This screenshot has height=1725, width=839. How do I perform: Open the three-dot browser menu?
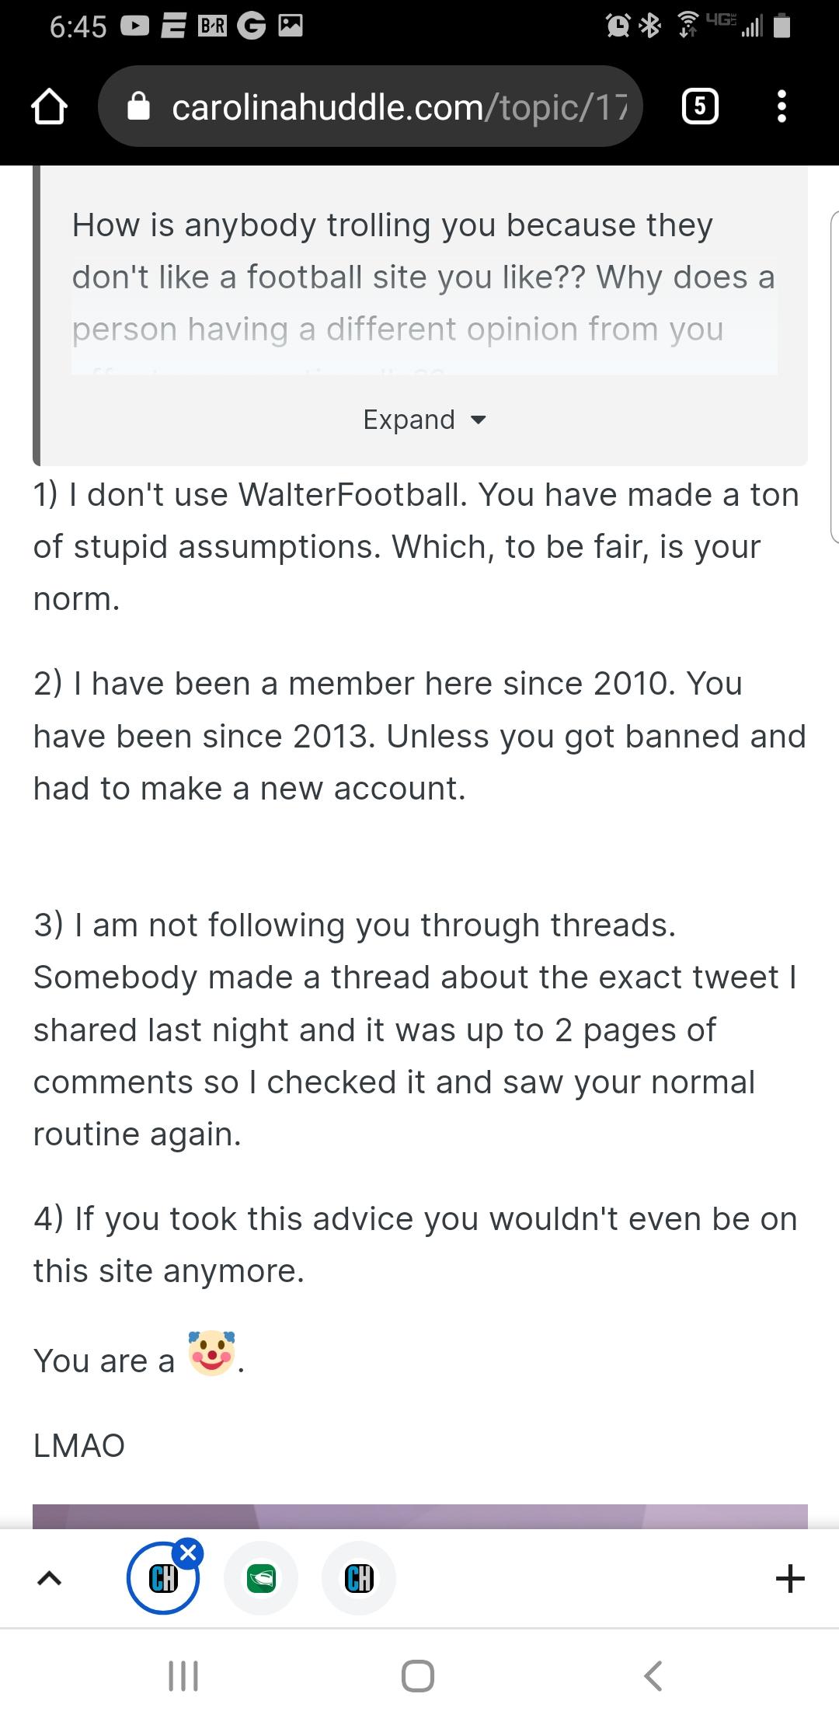pos(782,106)
